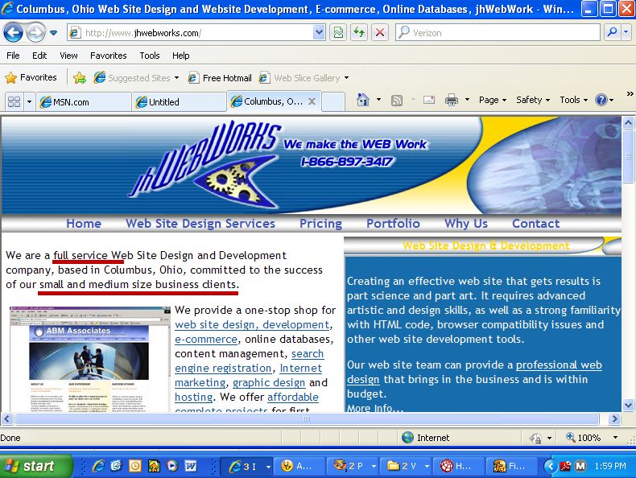Go to Home page house icon

[x=363, y=100]
